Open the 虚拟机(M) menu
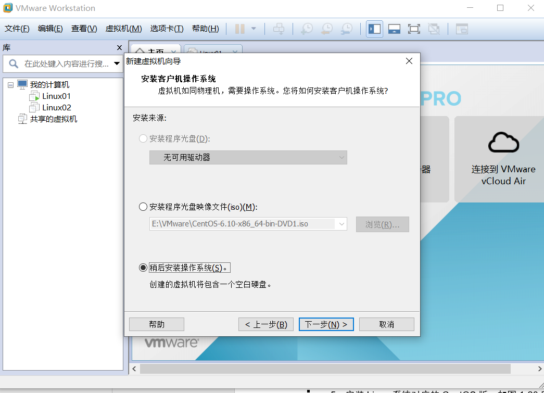544x393 pixels. pos(123,29)
